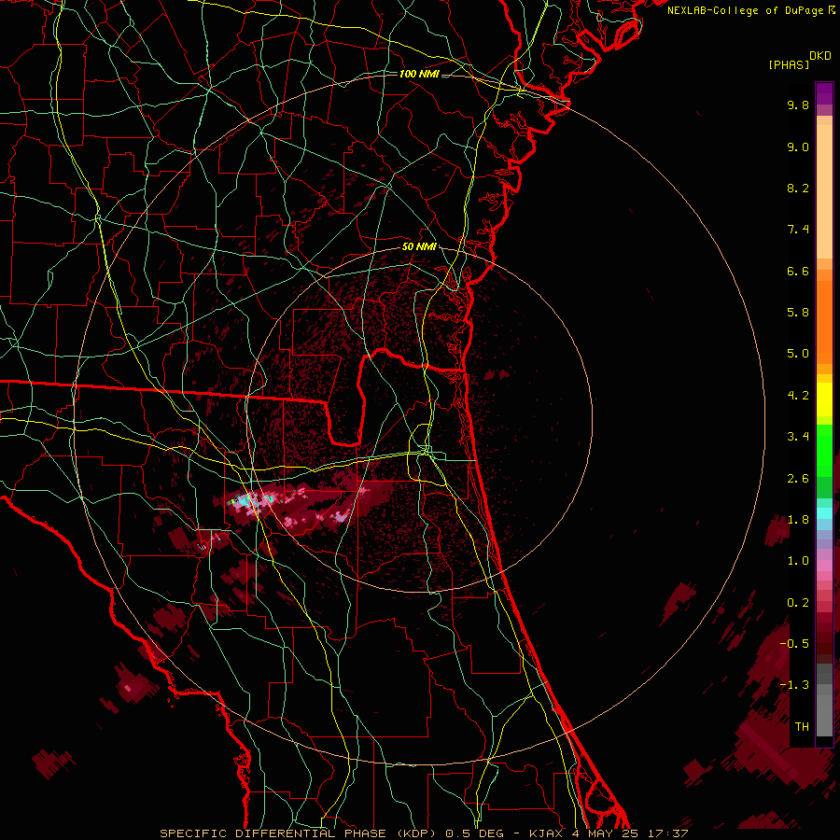Viewport: 840px width, 840px height.
Task: Click the 5.8 scale label
Action: point(798,313)
